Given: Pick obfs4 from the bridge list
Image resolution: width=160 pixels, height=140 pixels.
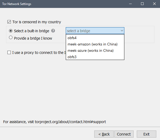Looking at the screenshot, I should coord(95,38).
